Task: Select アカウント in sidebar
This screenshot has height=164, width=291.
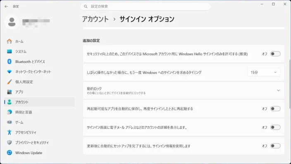Action: (x=39, y=102)
